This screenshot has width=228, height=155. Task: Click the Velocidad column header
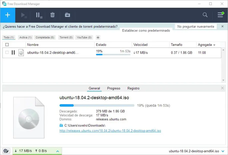151,45
